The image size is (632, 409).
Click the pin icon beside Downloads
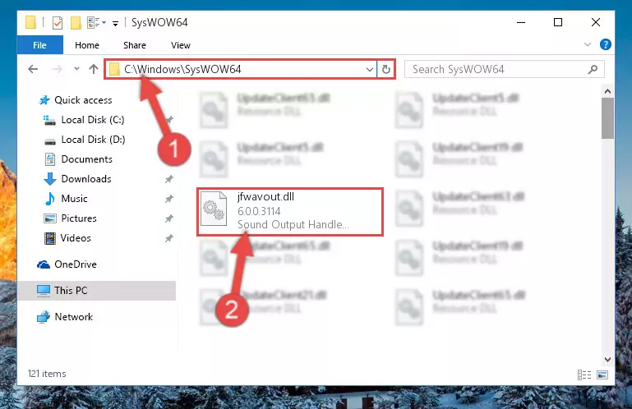168,179
